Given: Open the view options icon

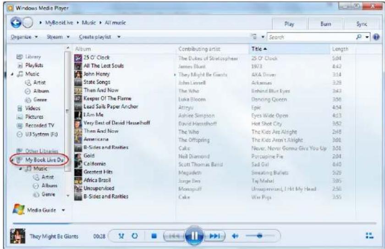Looking at the screenshot, I should [254, 37].
